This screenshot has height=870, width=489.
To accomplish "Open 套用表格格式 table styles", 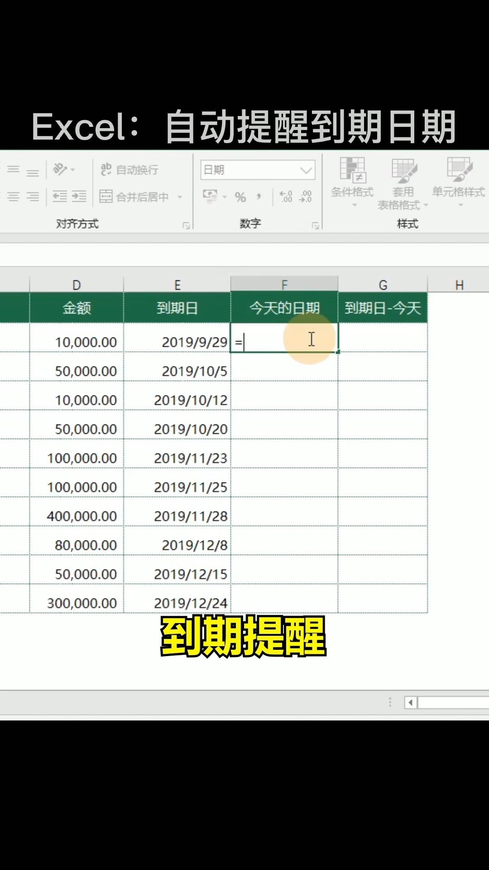I will [x=403, y=184].
